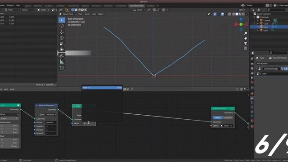The height and width of the screenshot is (162, 288).
Task: Click the pan view hand icon
Action: click(x=246, y=38)
